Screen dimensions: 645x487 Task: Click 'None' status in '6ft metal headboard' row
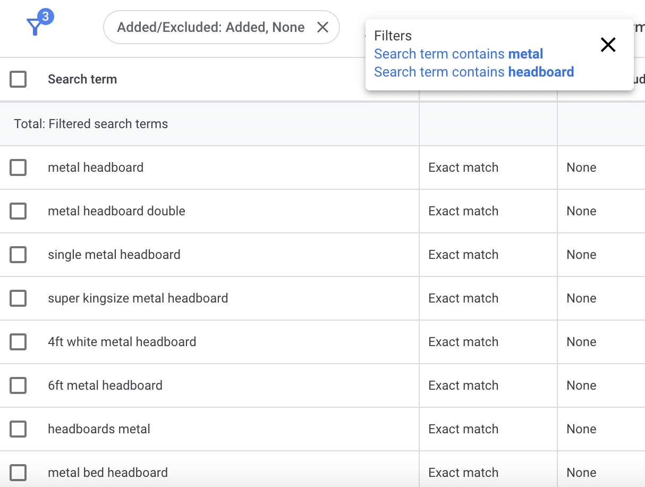[581, 385]
